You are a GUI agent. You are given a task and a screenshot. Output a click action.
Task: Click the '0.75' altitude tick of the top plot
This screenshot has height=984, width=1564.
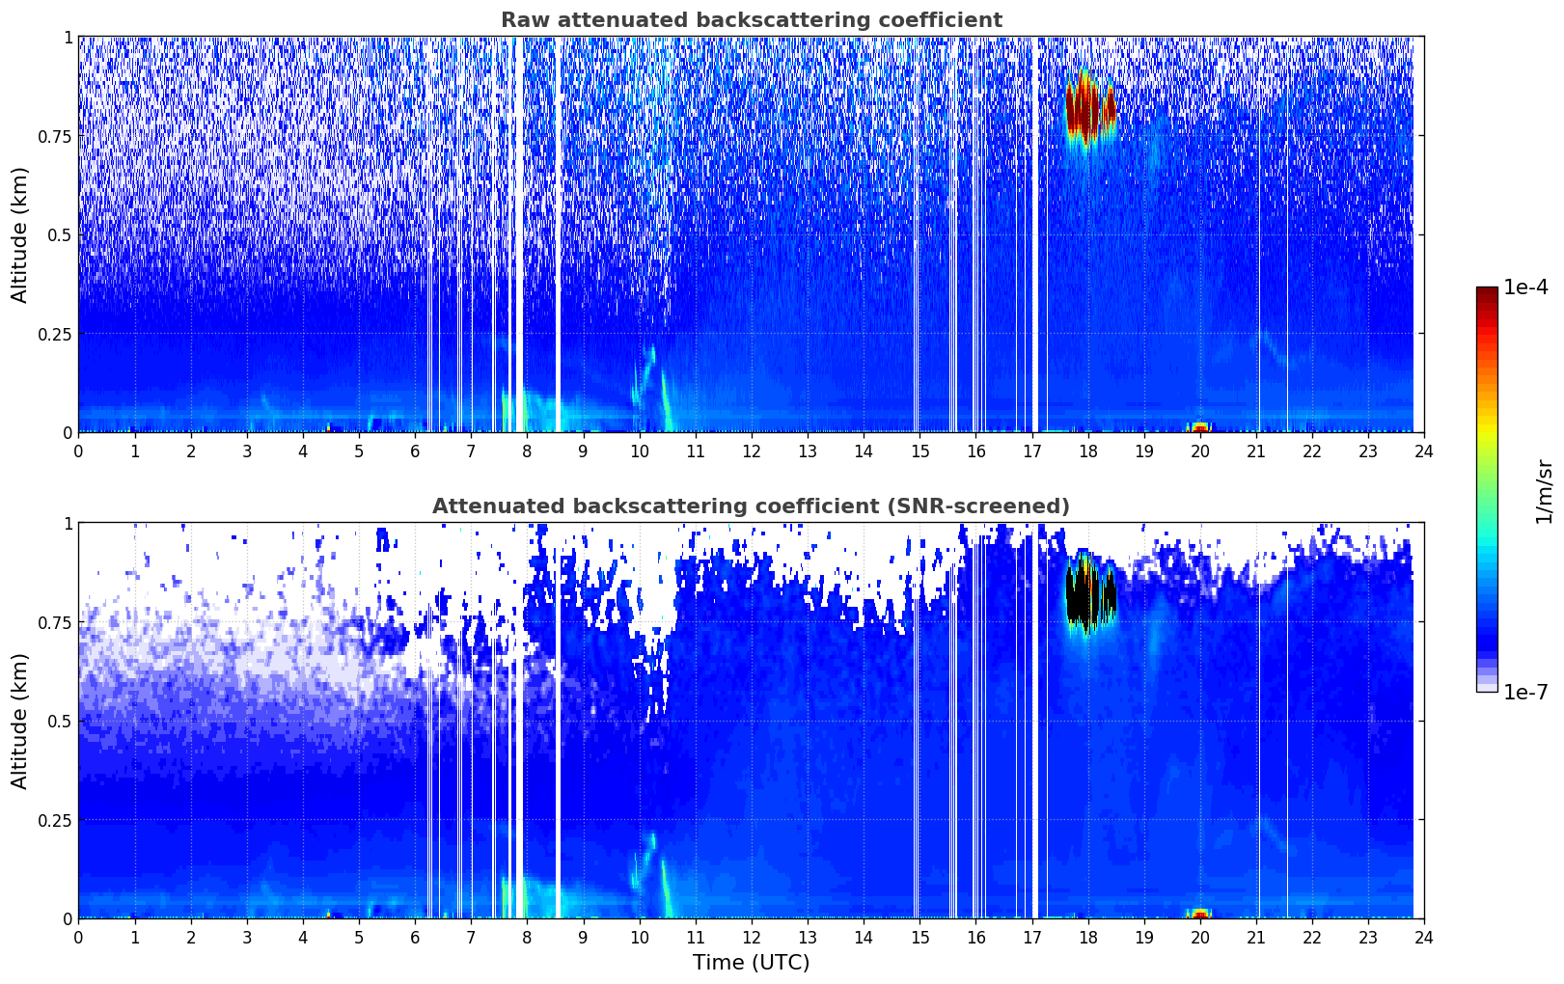[56, 136]
